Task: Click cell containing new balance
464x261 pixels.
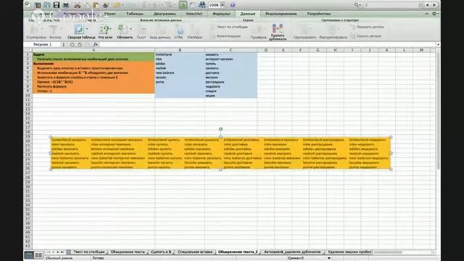Action: 179,72
